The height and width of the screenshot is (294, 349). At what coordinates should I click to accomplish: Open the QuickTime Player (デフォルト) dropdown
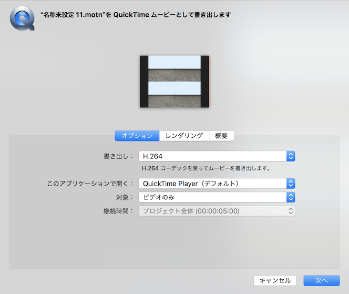pos(217,184)
